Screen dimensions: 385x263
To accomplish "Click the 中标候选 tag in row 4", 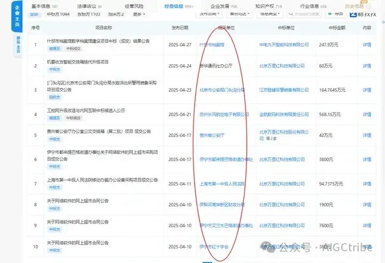I will point(73,118).
